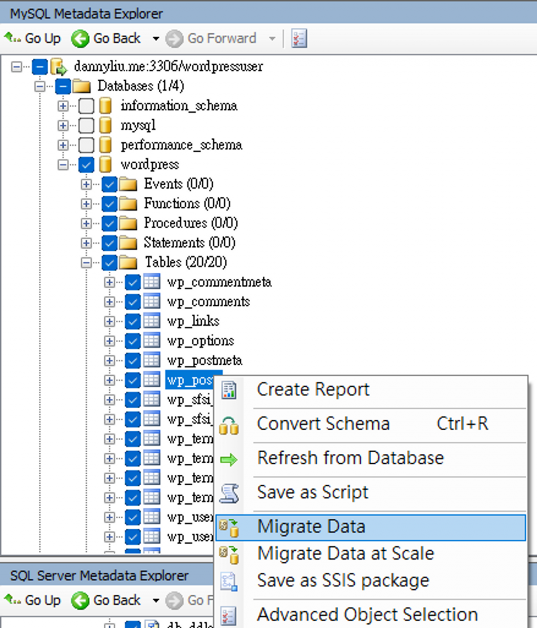Choose Migrate Data at Scale entry
537x628 pixels.
pyautogui.click(x=370, y=554)
